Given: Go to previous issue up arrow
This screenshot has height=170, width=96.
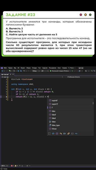Looking at the screenshot, I should click(x=20, y=166).
